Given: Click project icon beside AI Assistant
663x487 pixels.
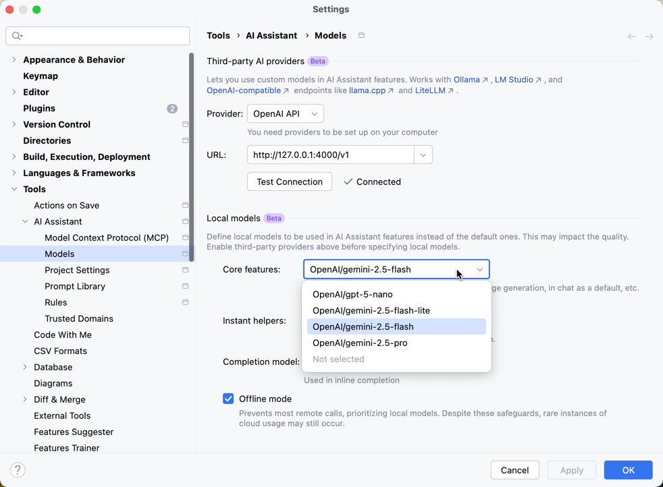Looking at the screenshot, I should coord(185,221).
